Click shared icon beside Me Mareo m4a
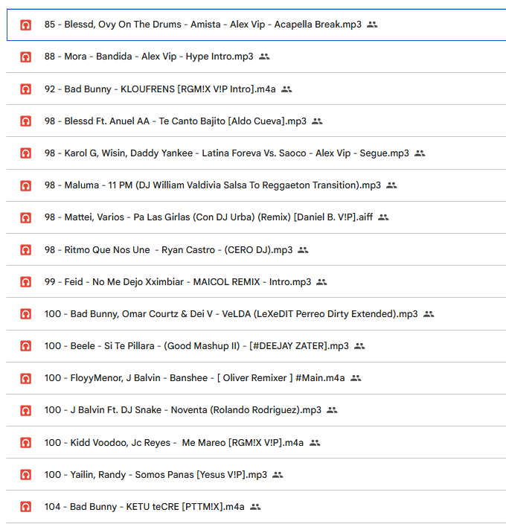 pyautogui.click(x=315, y=443)
